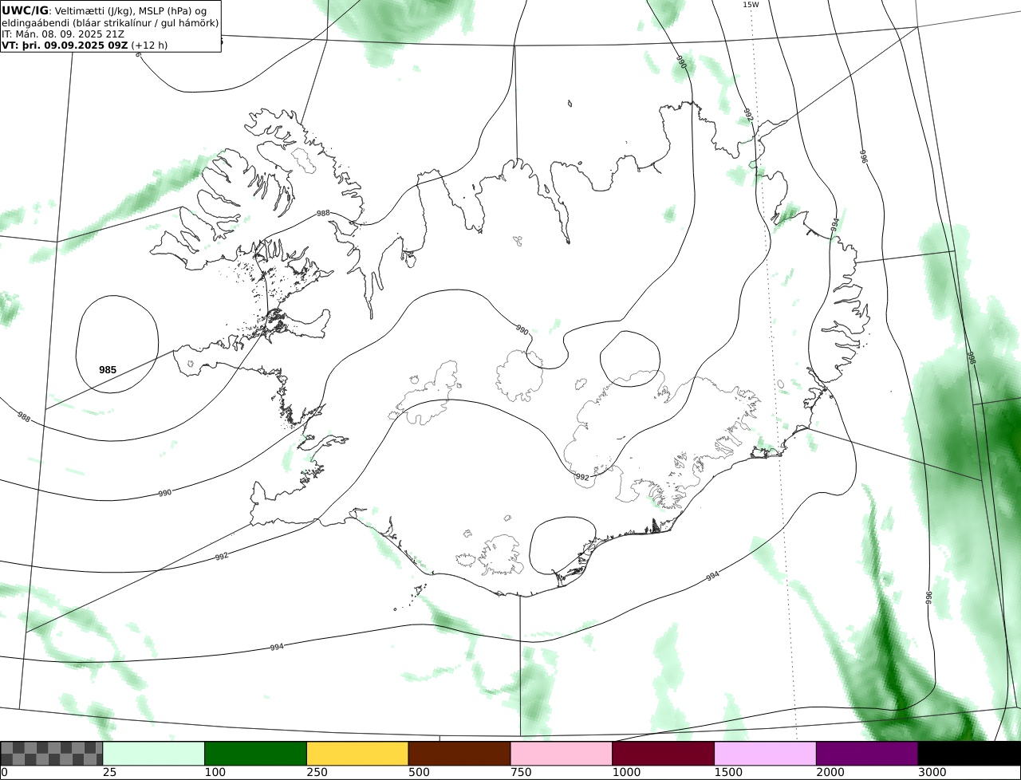Image resolution: width=1021 pixels, height=780 pixels.
Task: Click the "988" isobar label beside the Westfjords
Action: pos(323,214)
